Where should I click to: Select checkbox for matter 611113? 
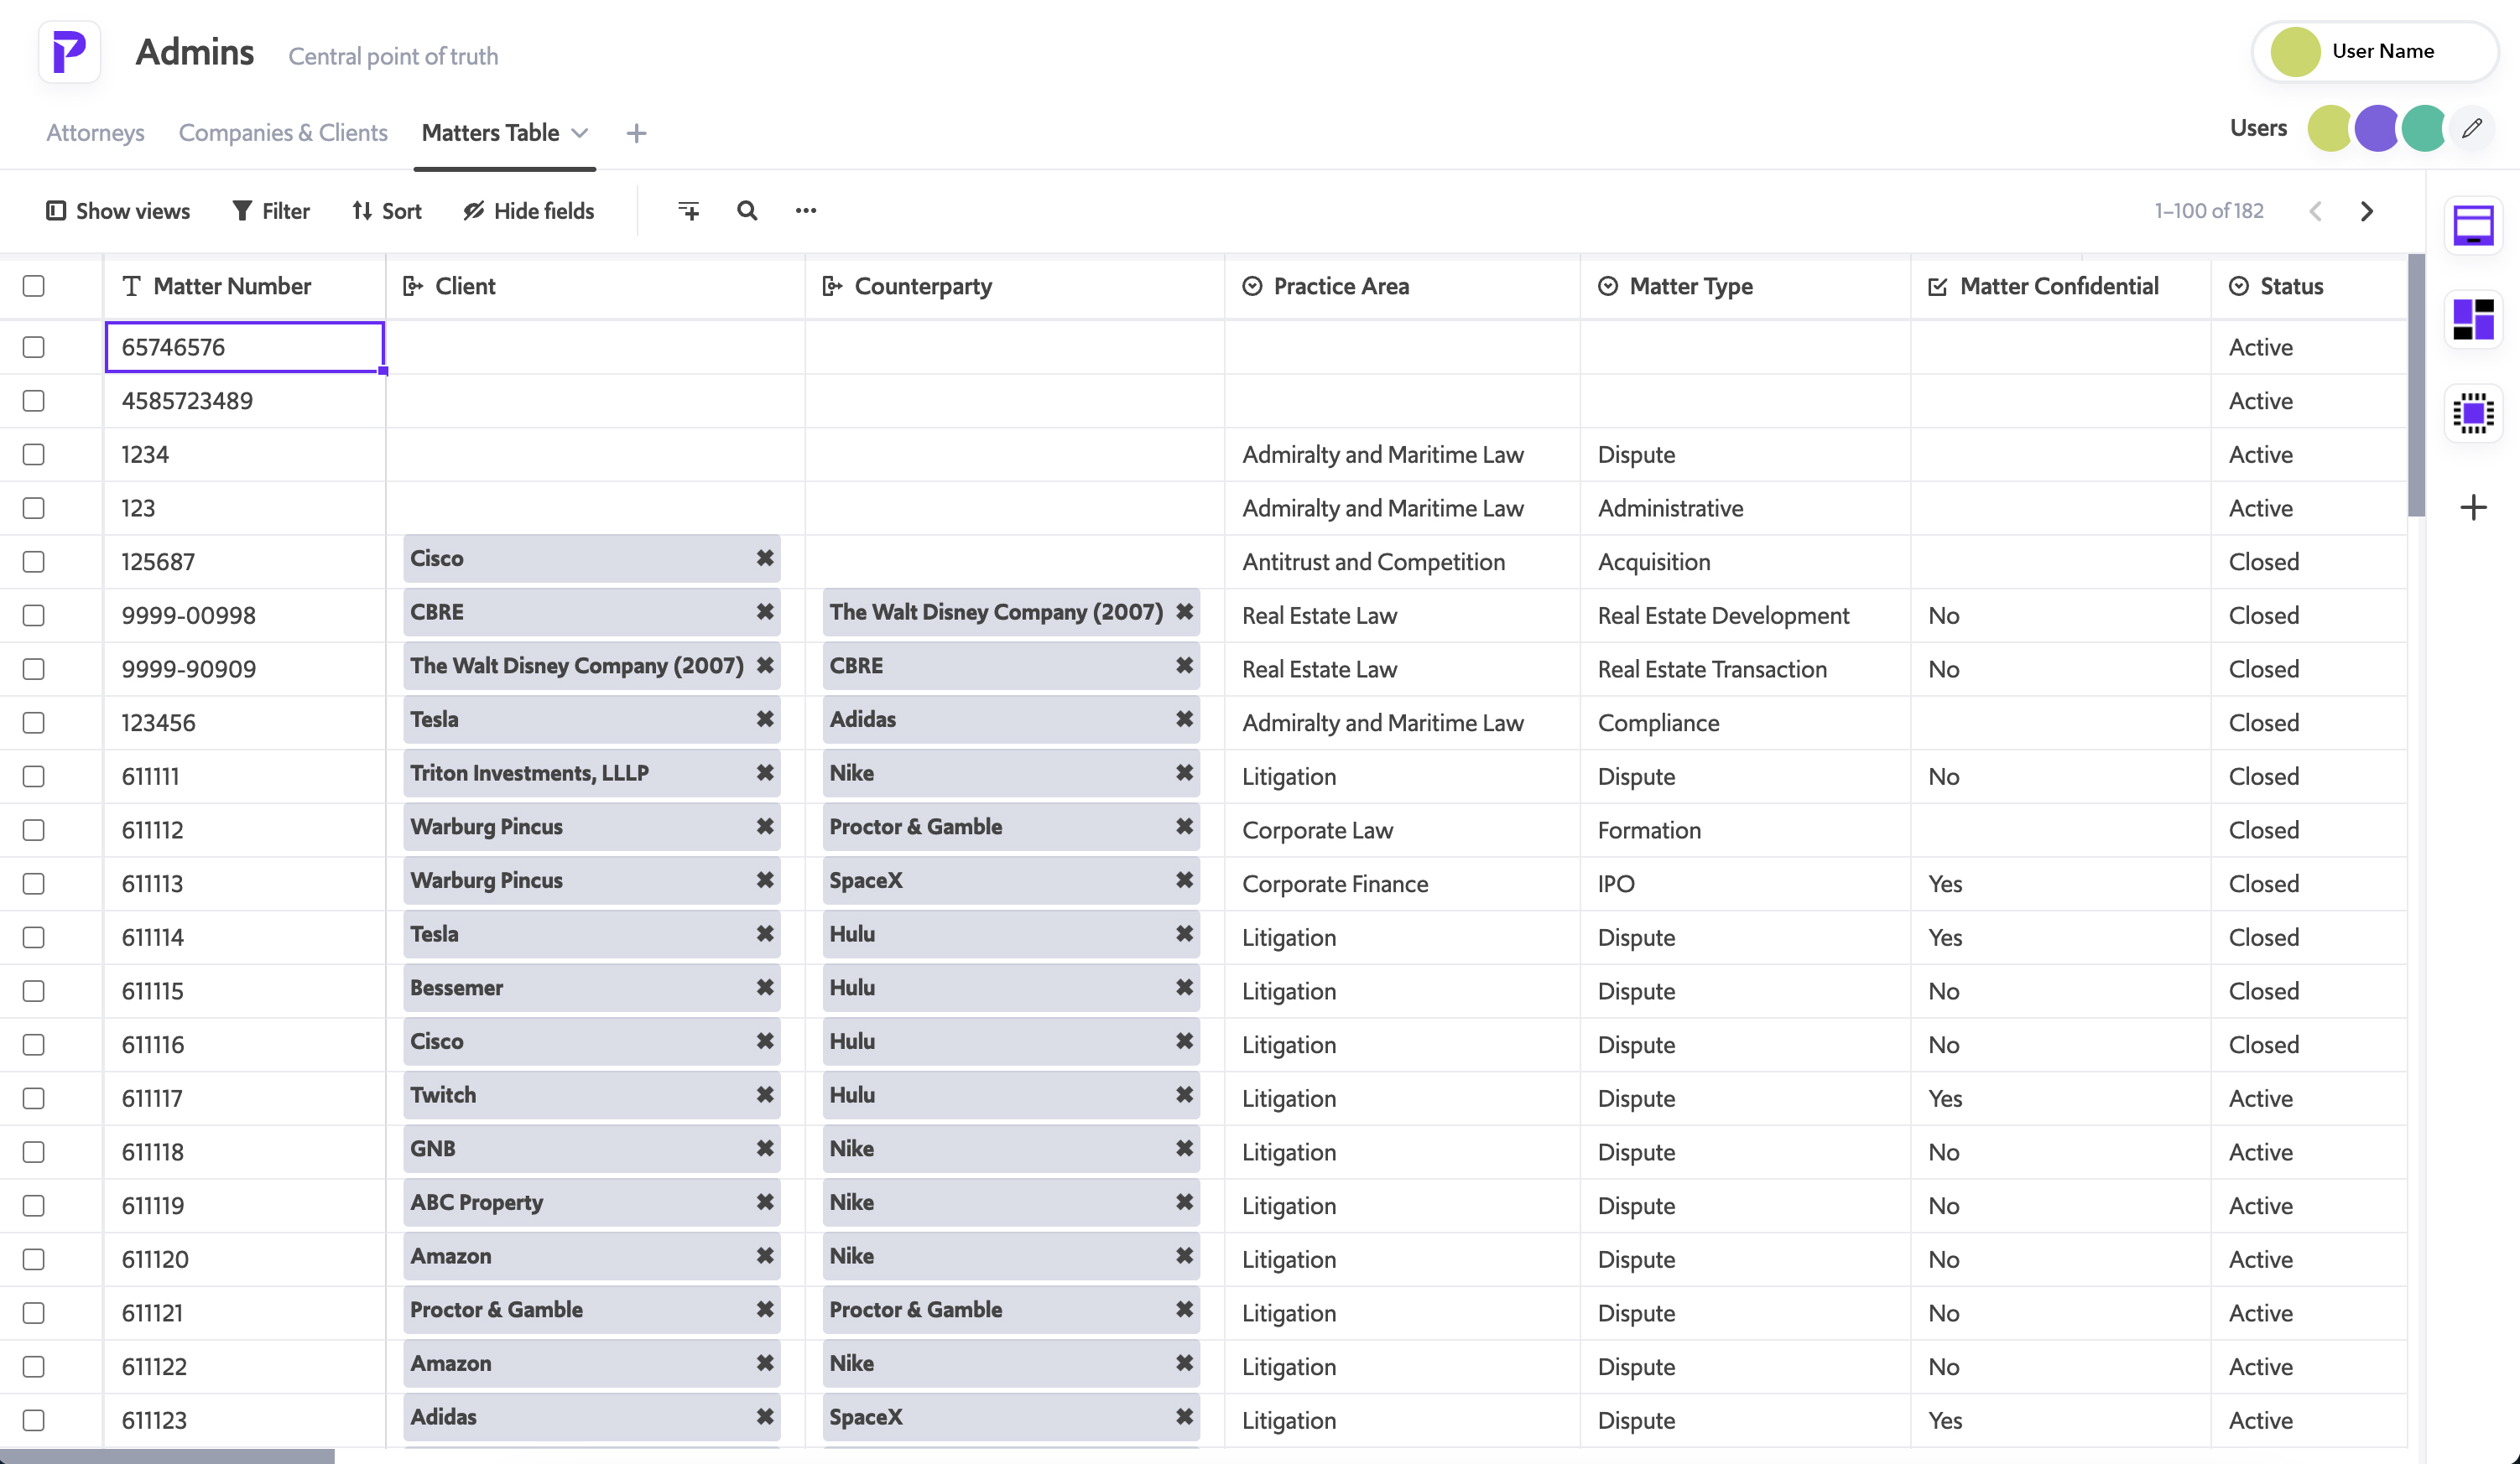[x=34, y=884]
